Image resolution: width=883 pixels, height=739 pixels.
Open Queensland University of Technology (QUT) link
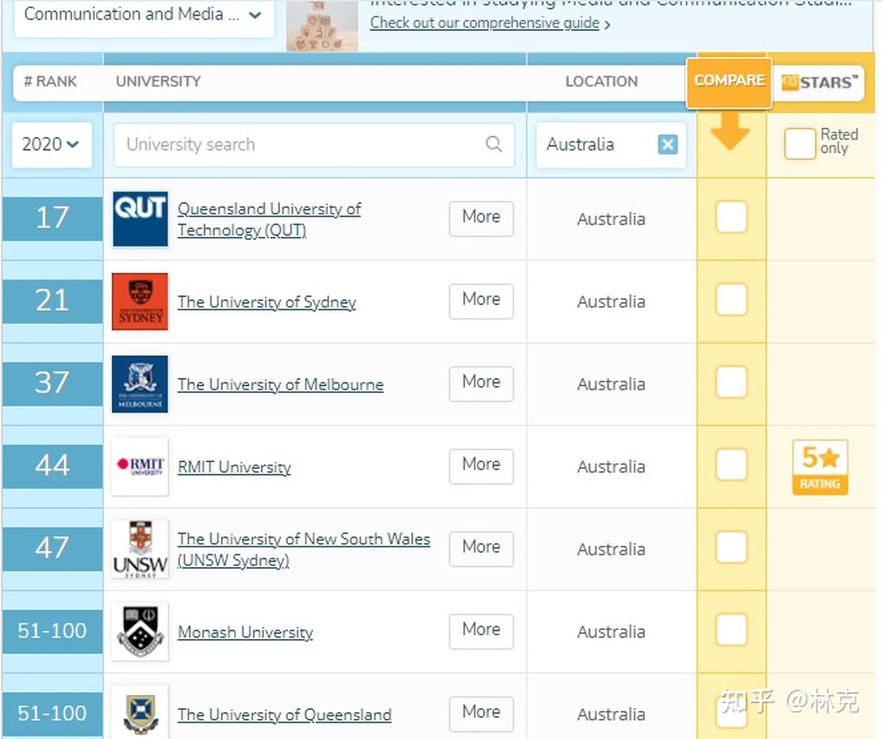[x=269, y=219]
